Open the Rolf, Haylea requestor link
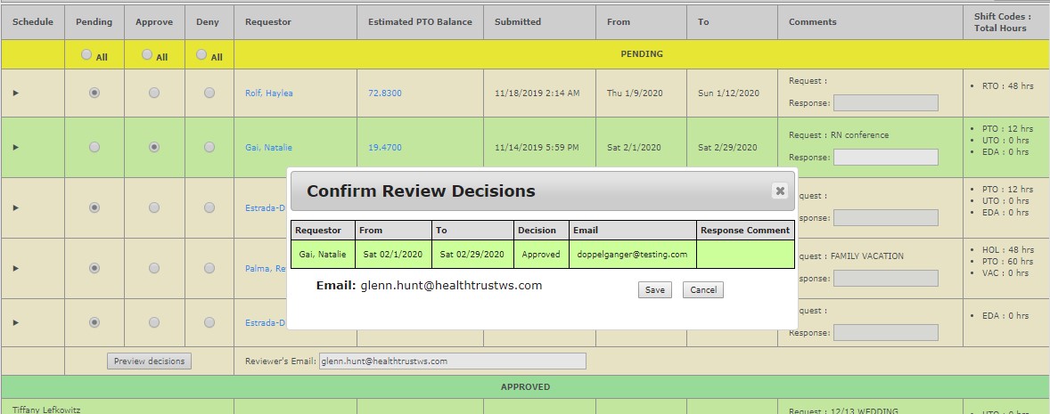This screenshot has height=414, width=1050. 269,93
